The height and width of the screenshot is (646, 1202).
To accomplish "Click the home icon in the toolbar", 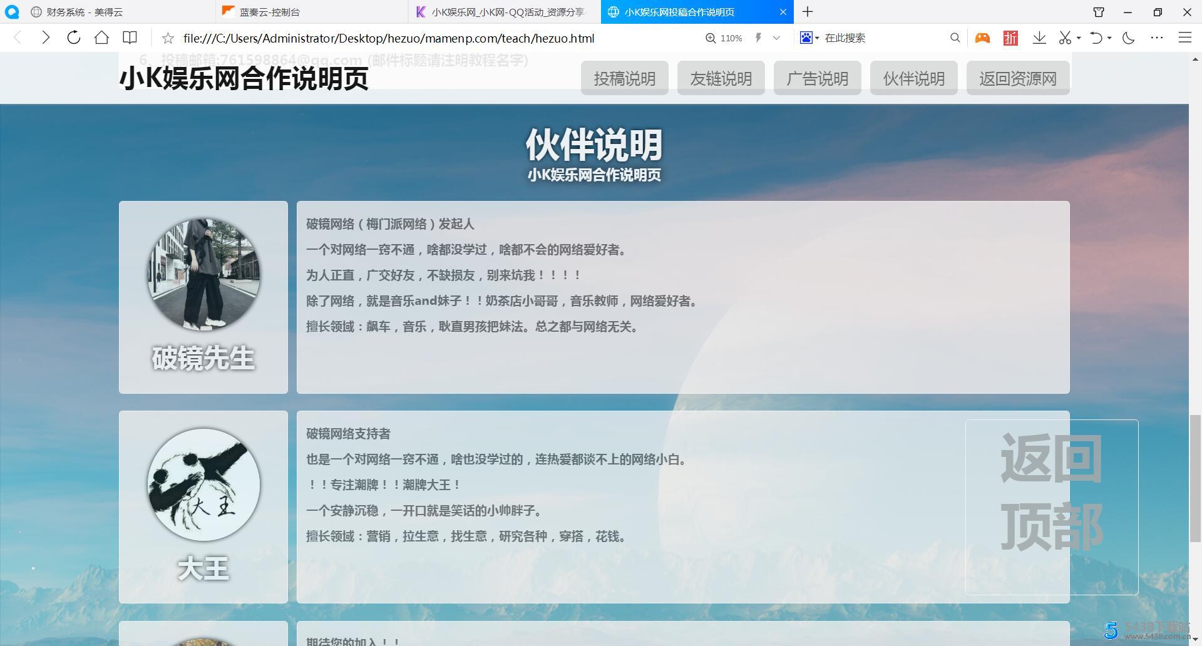I will (102, 38).
